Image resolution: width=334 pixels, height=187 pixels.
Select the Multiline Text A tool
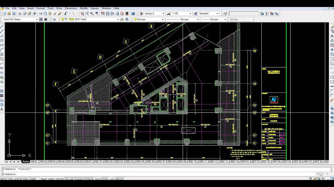coord(2,110)
